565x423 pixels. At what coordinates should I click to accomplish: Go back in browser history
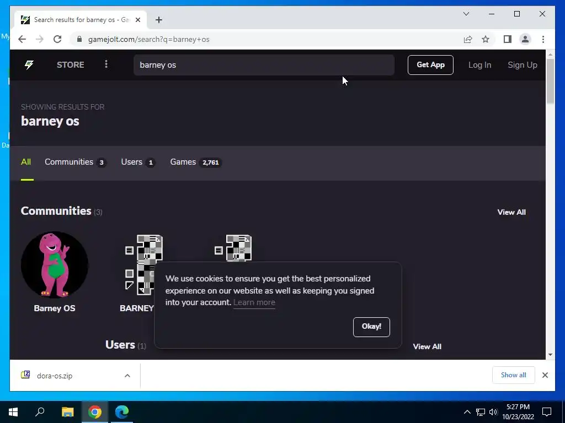pos(22,39)
